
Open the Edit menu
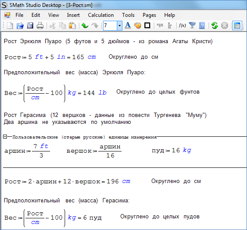tap(36, 15)
